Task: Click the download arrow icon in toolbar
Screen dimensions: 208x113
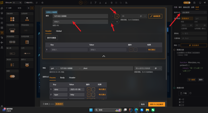Action: tap(100, 3)
